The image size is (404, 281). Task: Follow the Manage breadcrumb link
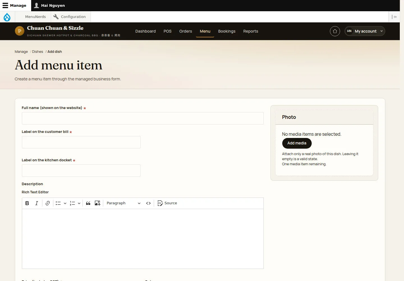[21, 52]
